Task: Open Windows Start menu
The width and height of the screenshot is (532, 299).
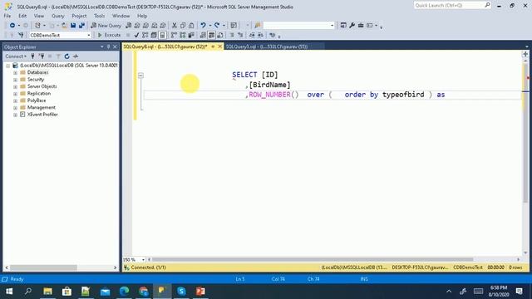Action: [x=9, y=292]
